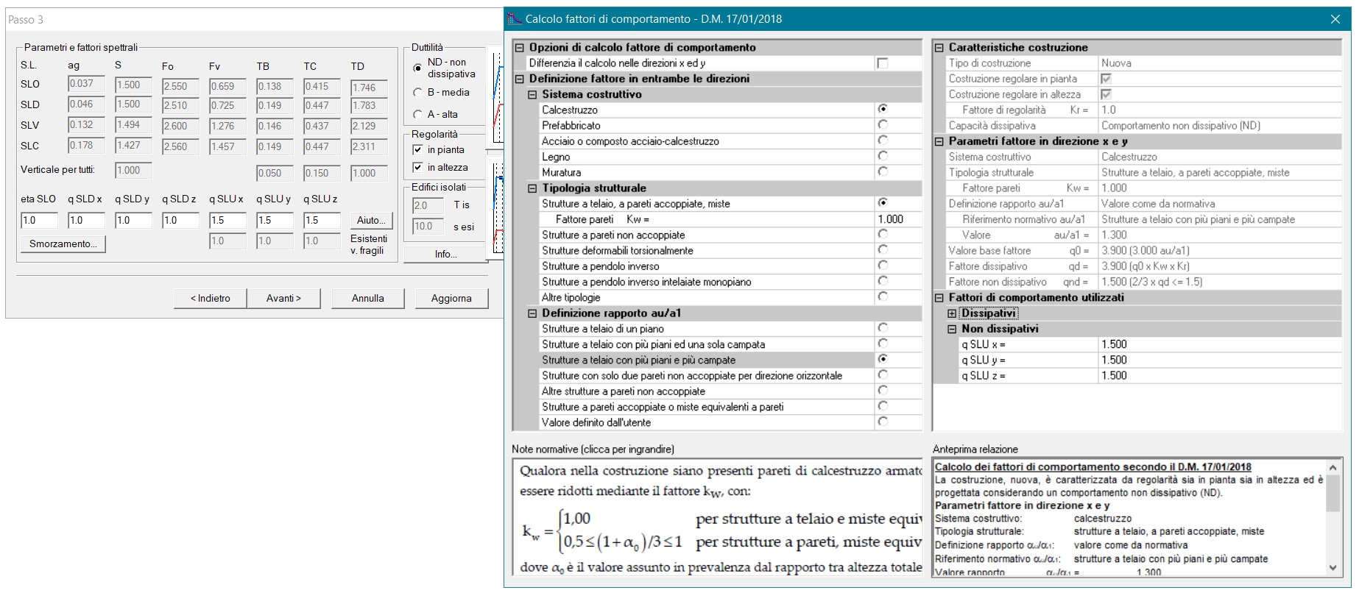Viewport: 1359px width, 593px height.
Task: Select Acciaio o composto acciaio-calcestruzzo radio
Action: [883, 140]
